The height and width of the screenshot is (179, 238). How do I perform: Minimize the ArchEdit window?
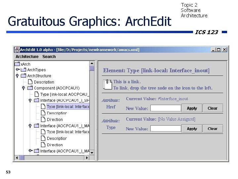pyautogui.click(x=213, y=50)
